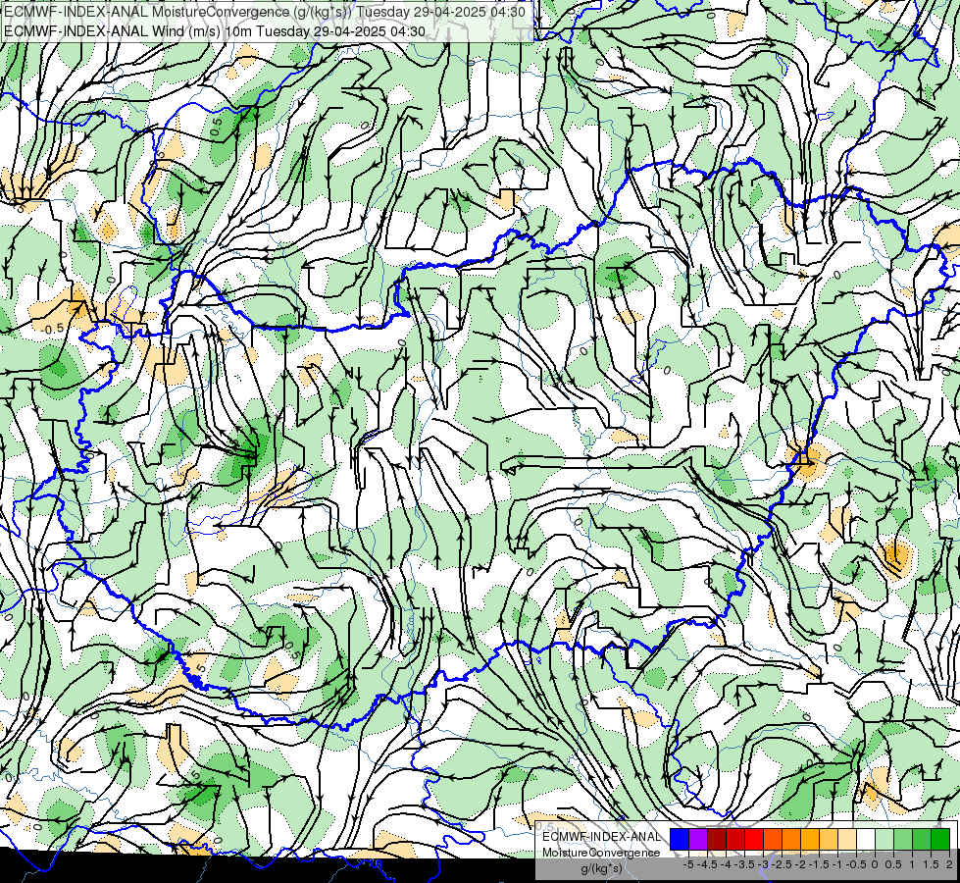Viewport: 960px width, 883px height.
Task: Select the bright red legend swatch above -3.5
Action: pyautogui.click(x=754, y=839)
